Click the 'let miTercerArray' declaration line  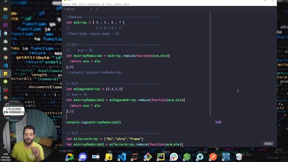(105, 139)
